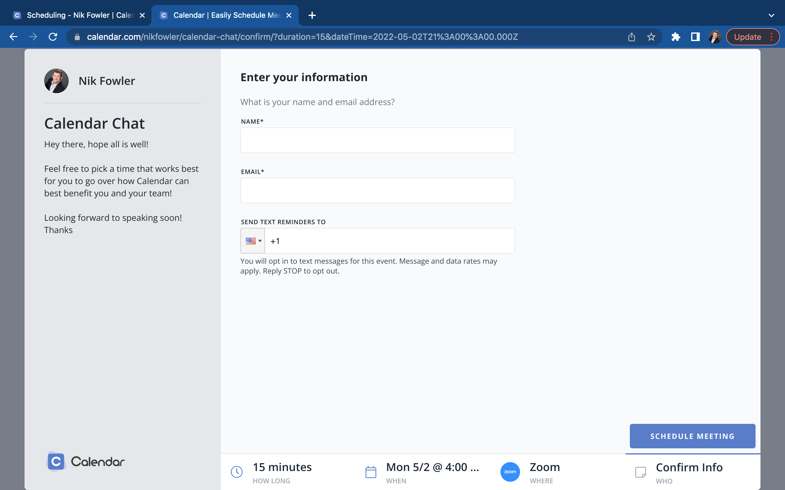Click the blue Zoom logo icon
The width and height of the screenshot is (785, 490).
point(510,472)
